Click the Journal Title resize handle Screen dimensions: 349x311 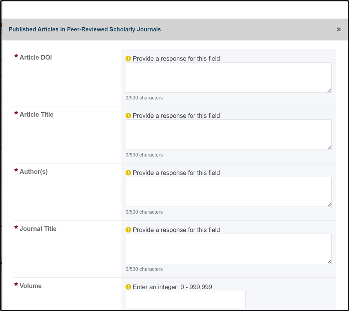(x=329, y=262)
